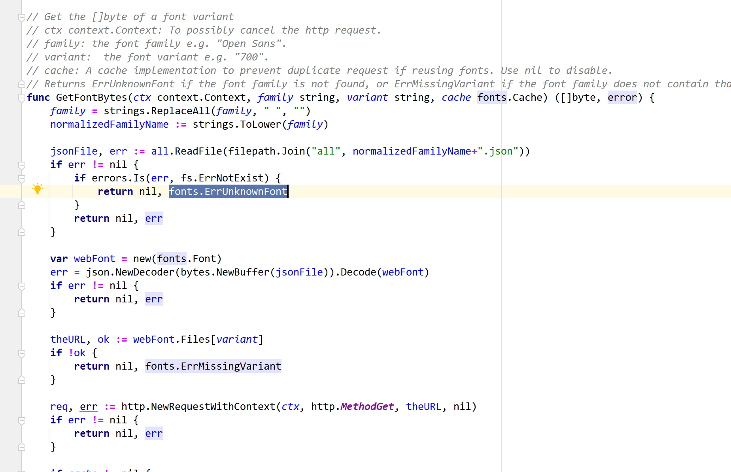Collapse the GetFontBytes function using its fold marker
This screenshot has width=731, height=472.
point(22,98)
